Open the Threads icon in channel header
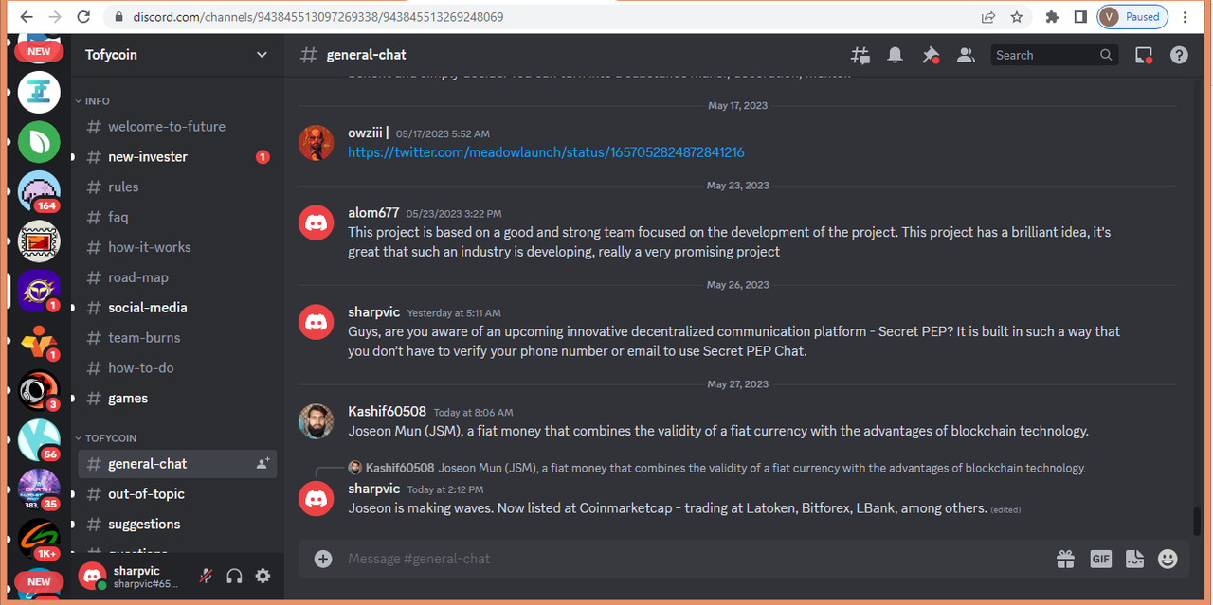The width and height of the screenshot is (1213, 605). click(x=860, y=55)
